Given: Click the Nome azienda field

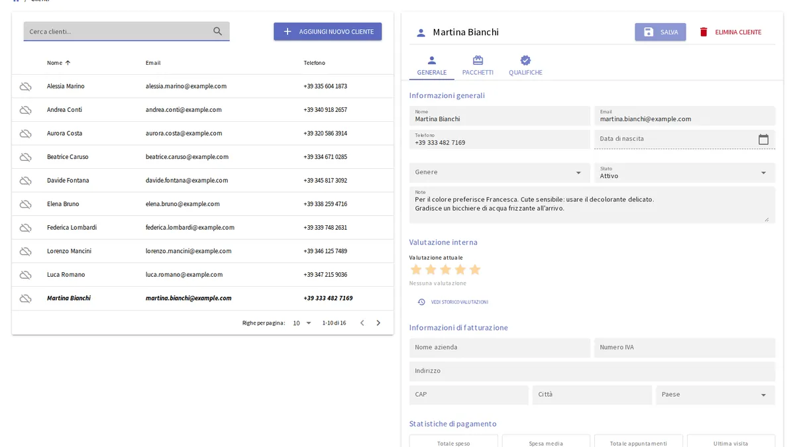Looking at the screenshot, I should point(500,348).
